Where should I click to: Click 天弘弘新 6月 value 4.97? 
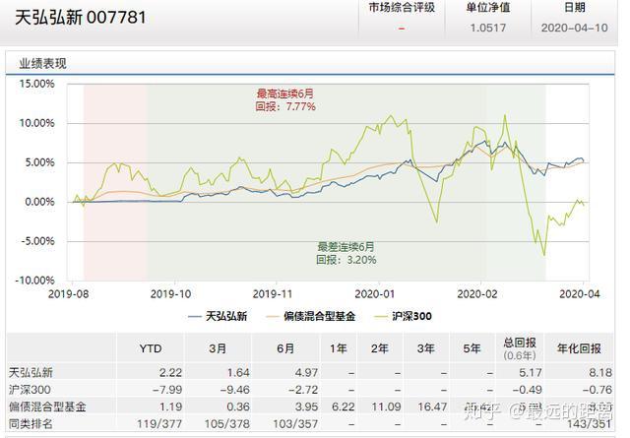coord(306,372)
